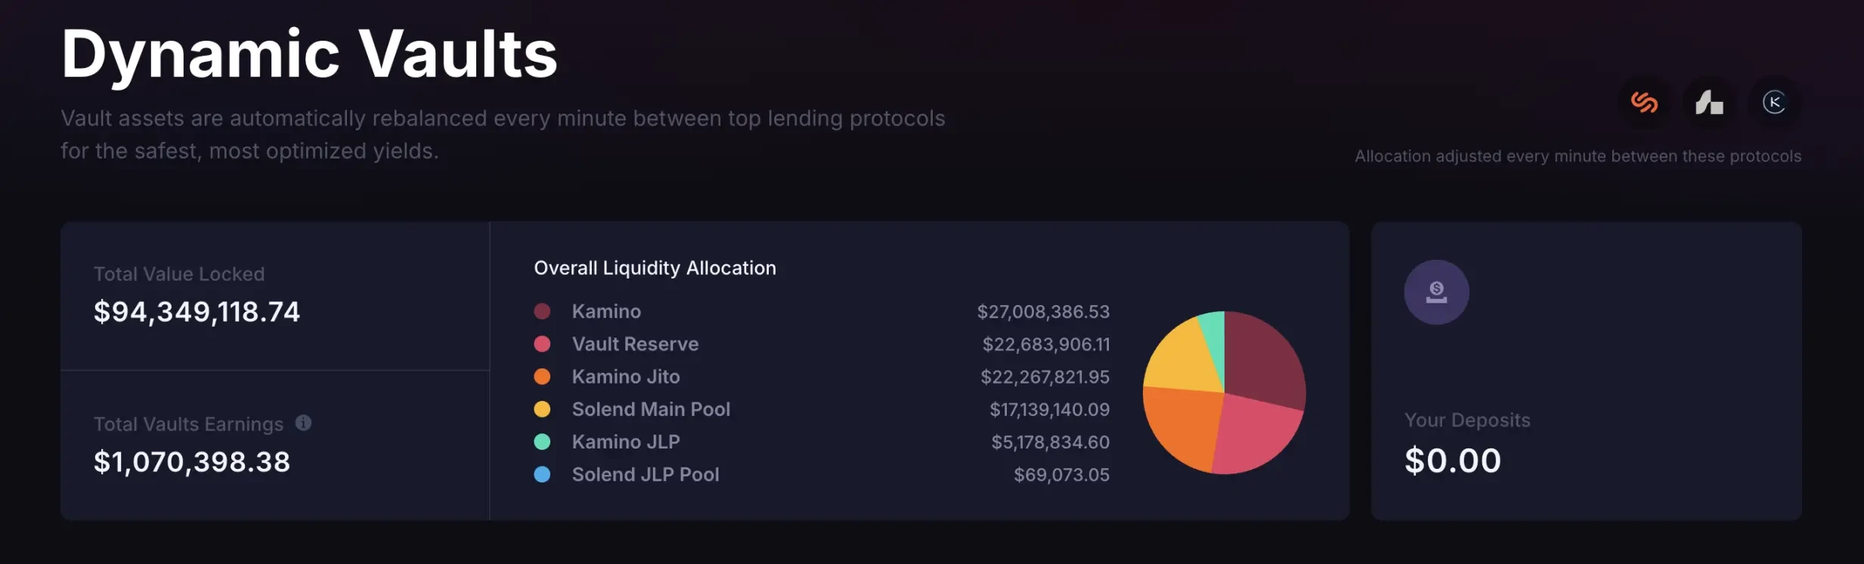Screen dimensions: 1864x564
Task: Click the Solend protocol icon
Action: pyautogui.click(x=1645, y=103)
